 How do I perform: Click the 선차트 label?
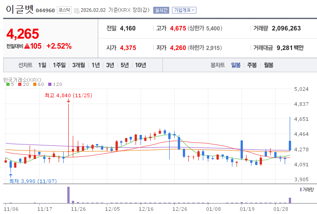pyautogui.click(x=25, y=65)
